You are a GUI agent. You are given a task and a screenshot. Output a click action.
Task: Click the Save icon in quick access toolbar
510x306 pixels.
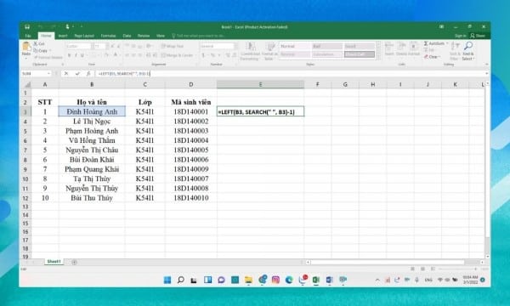[27, 26]
